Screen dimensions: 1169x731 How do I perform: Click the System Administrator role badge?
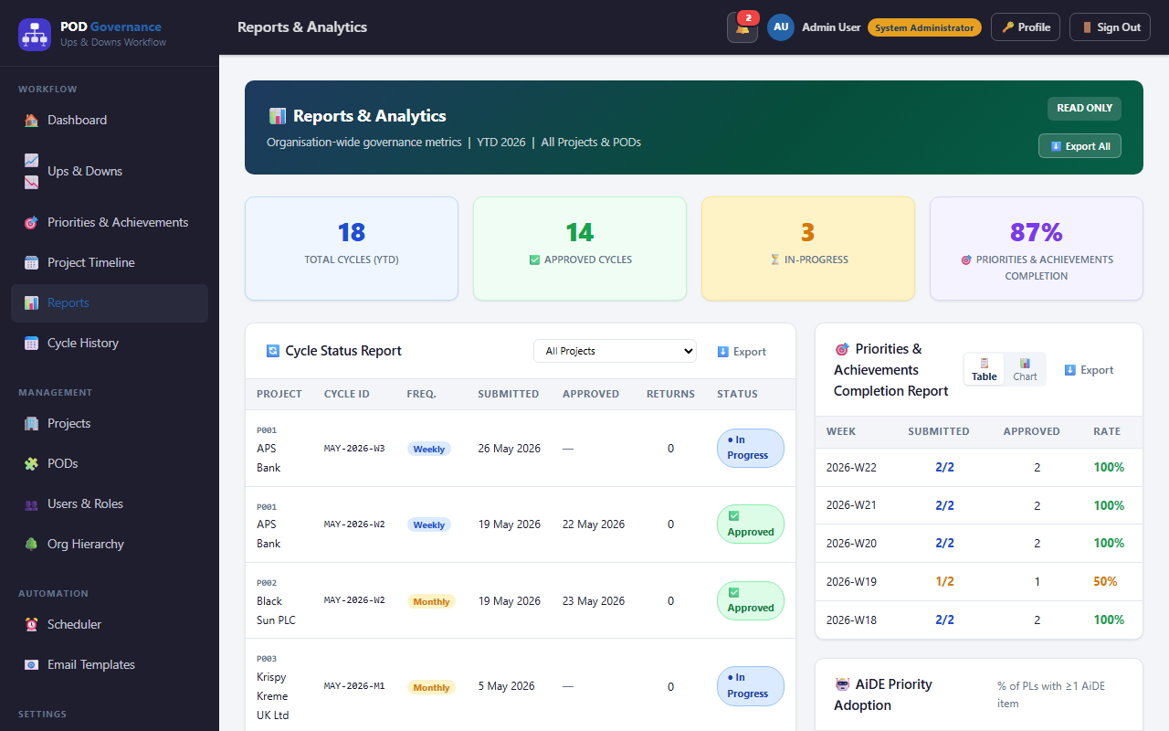point(924,27)
